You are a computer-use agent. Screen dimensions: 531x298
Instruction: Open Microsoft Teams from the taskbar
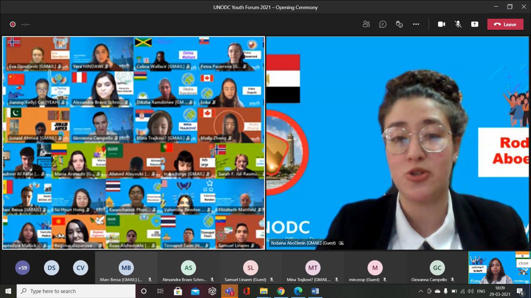[229, 291]
